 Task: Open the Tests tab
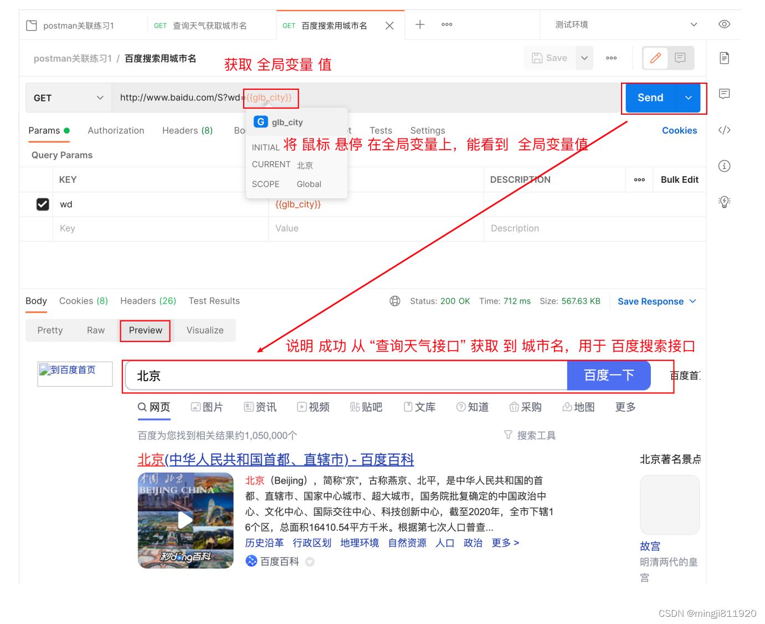tap(381, 130)
